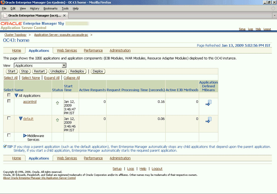Open the tab list dropdown arrow

[x=274, y=16]
